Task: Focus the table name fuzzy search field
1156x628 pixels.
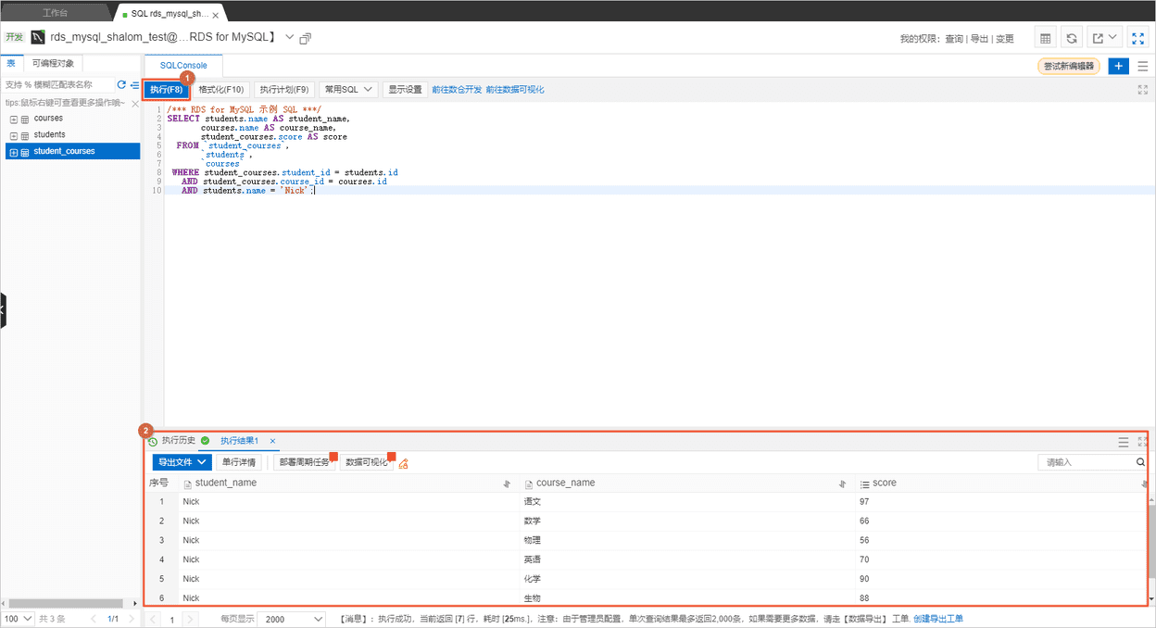Action: coord(58,84)
